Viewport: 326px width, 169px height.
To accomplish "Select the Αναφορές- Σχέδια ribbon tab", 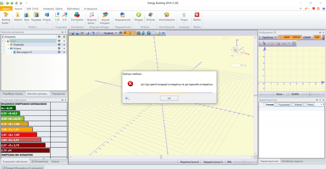I will [53, 8].
